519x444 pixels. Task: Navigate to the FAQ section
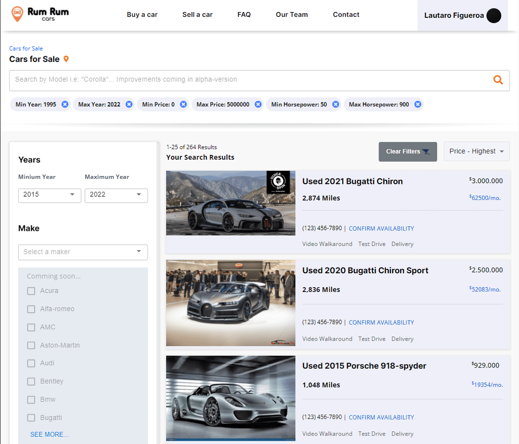[x=244, y=14]
